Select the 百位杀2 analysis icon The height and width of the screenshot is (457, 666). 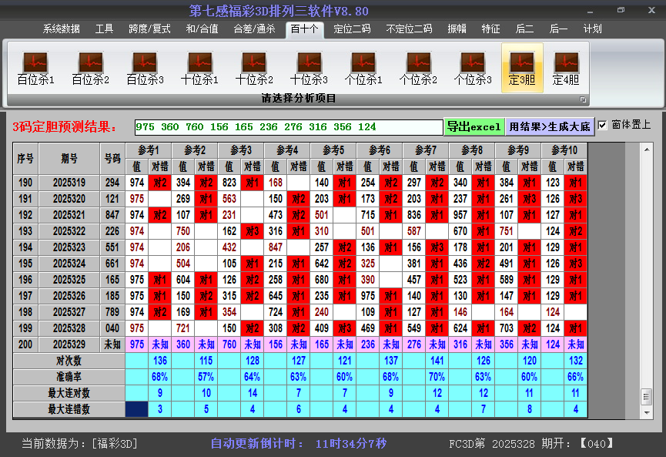89,66
